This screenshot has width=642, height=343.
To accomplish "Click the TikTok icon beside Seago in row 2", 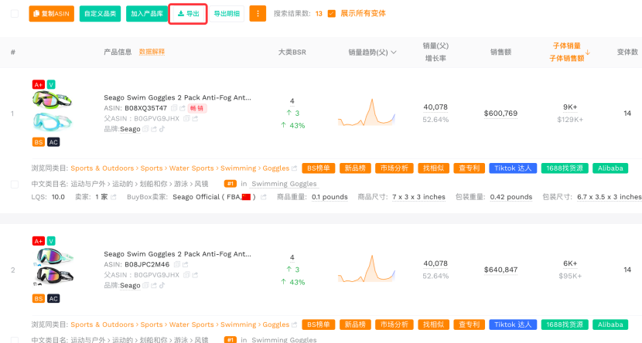I will [x=162, y=285].
